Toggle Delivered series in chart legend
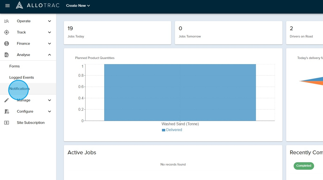The height and width of the screenshot is (180, 323). 172,130
